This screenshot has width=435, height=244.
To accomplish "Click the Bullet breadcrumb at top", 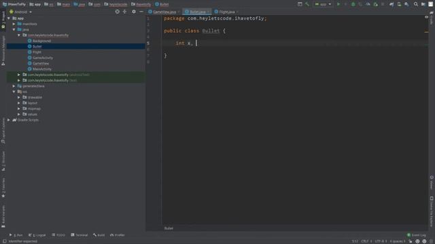I will (x=162, y=4).
